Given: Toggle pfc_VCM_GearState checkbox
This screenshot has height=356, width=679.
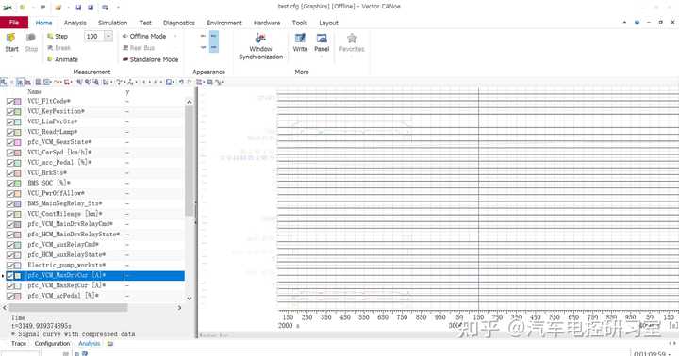Looking at the screenshot, I should click(10, 142).
